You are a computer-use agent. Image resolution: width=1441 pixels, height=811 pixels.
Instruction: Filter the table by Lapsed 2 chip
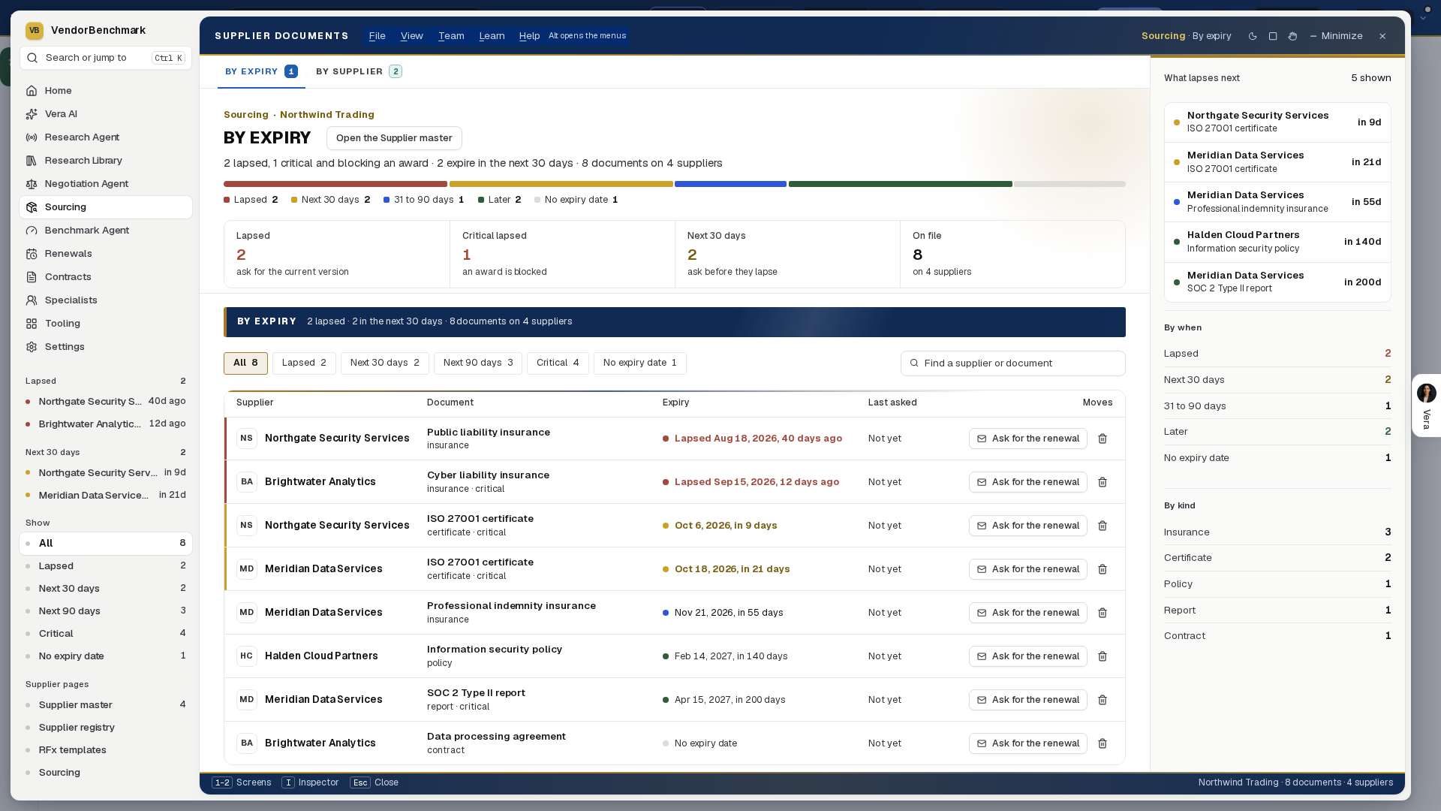[x=304, y=363]
